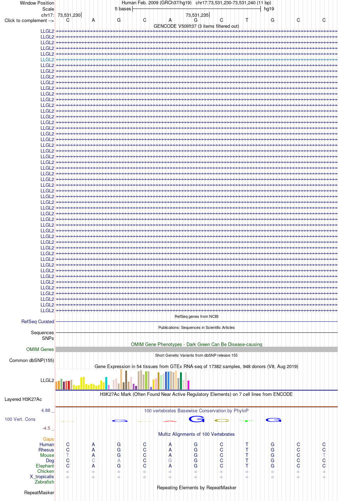Viewport: 338px width, 501px height.
Task: Click the chr17:73,531,230-73,531,240 (11 bp) position text
Action: (x=233, y=3)
